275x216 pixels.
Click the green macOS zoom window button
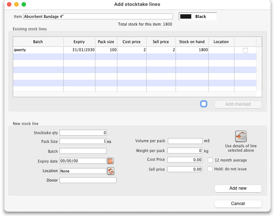click(24, 4)
